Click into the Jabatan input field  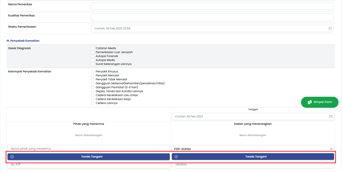253,165
